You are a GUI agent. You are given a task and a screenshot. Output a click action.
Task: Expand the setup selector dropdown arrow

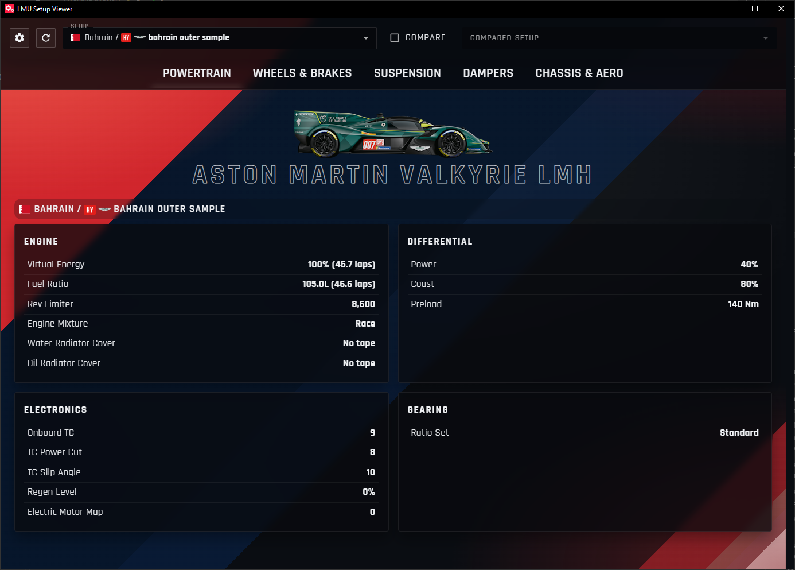click(365, 38)
